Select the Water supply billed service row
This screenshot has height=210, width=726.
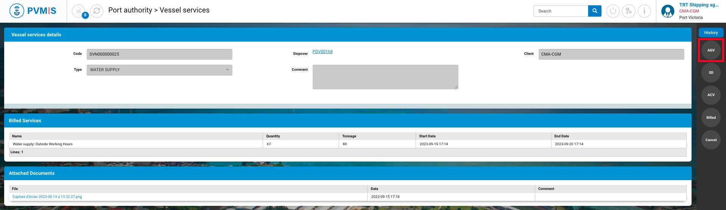point(151,144)
